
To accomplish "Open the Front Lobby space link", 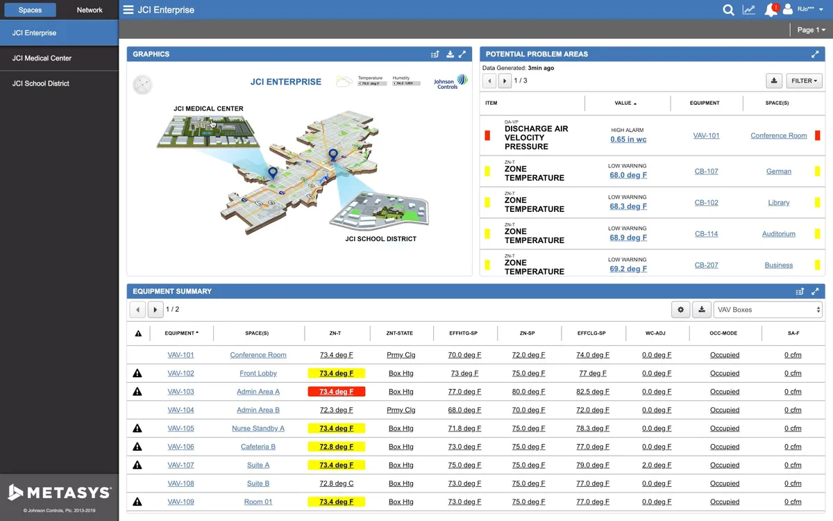I will point(258,374).
